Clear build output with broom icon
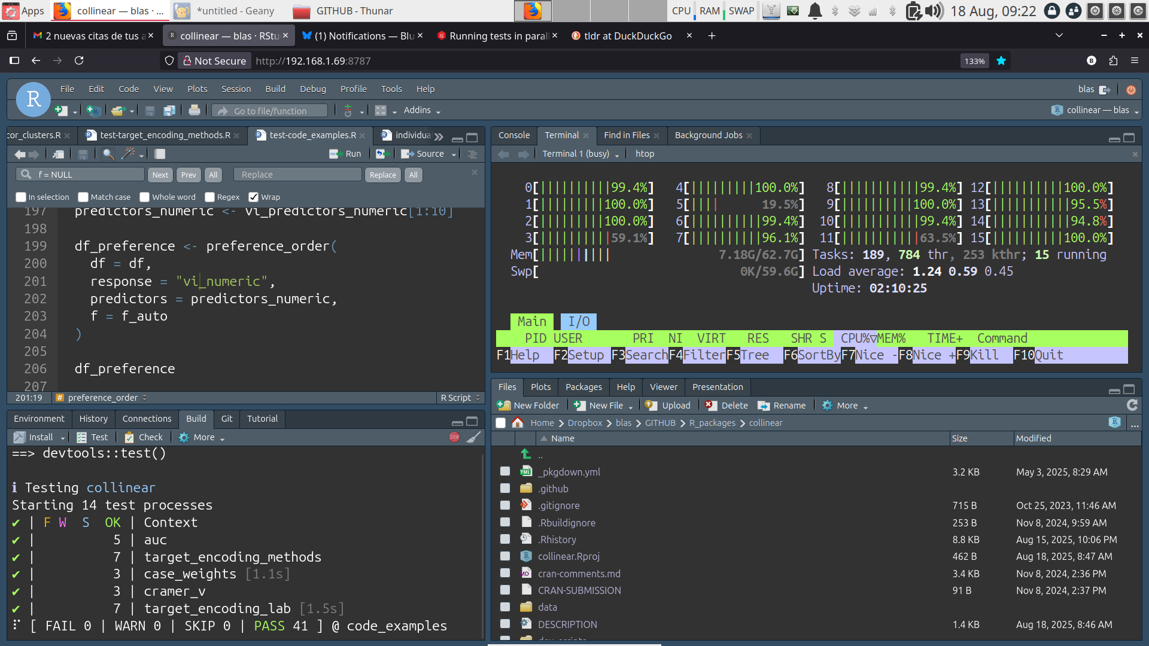Viewport: 1149px width, 646px height. click(x=473, y=437)
